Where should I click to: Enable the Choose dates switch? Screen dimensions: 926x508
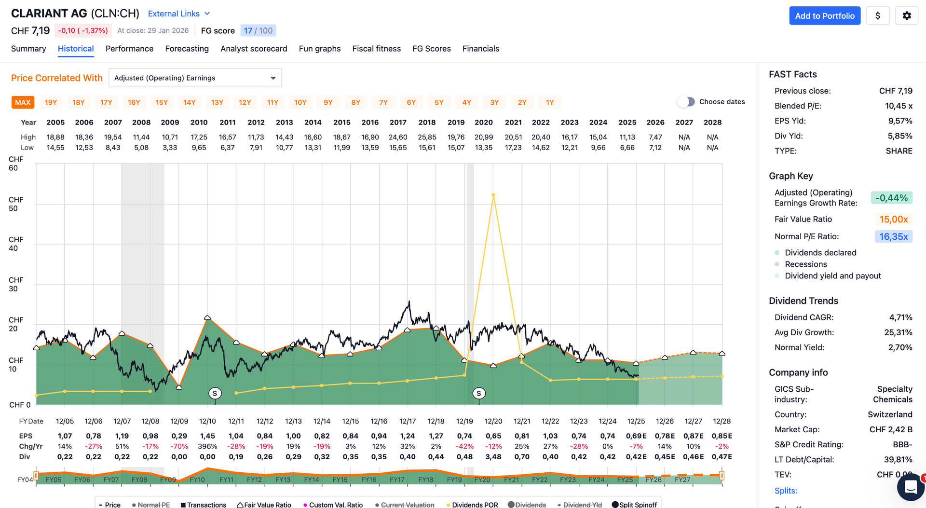(x=686, y=102)
